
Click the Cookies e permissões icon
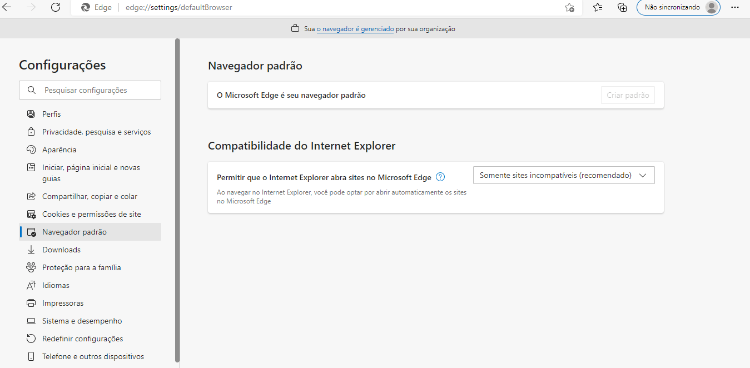click(31, 214)
